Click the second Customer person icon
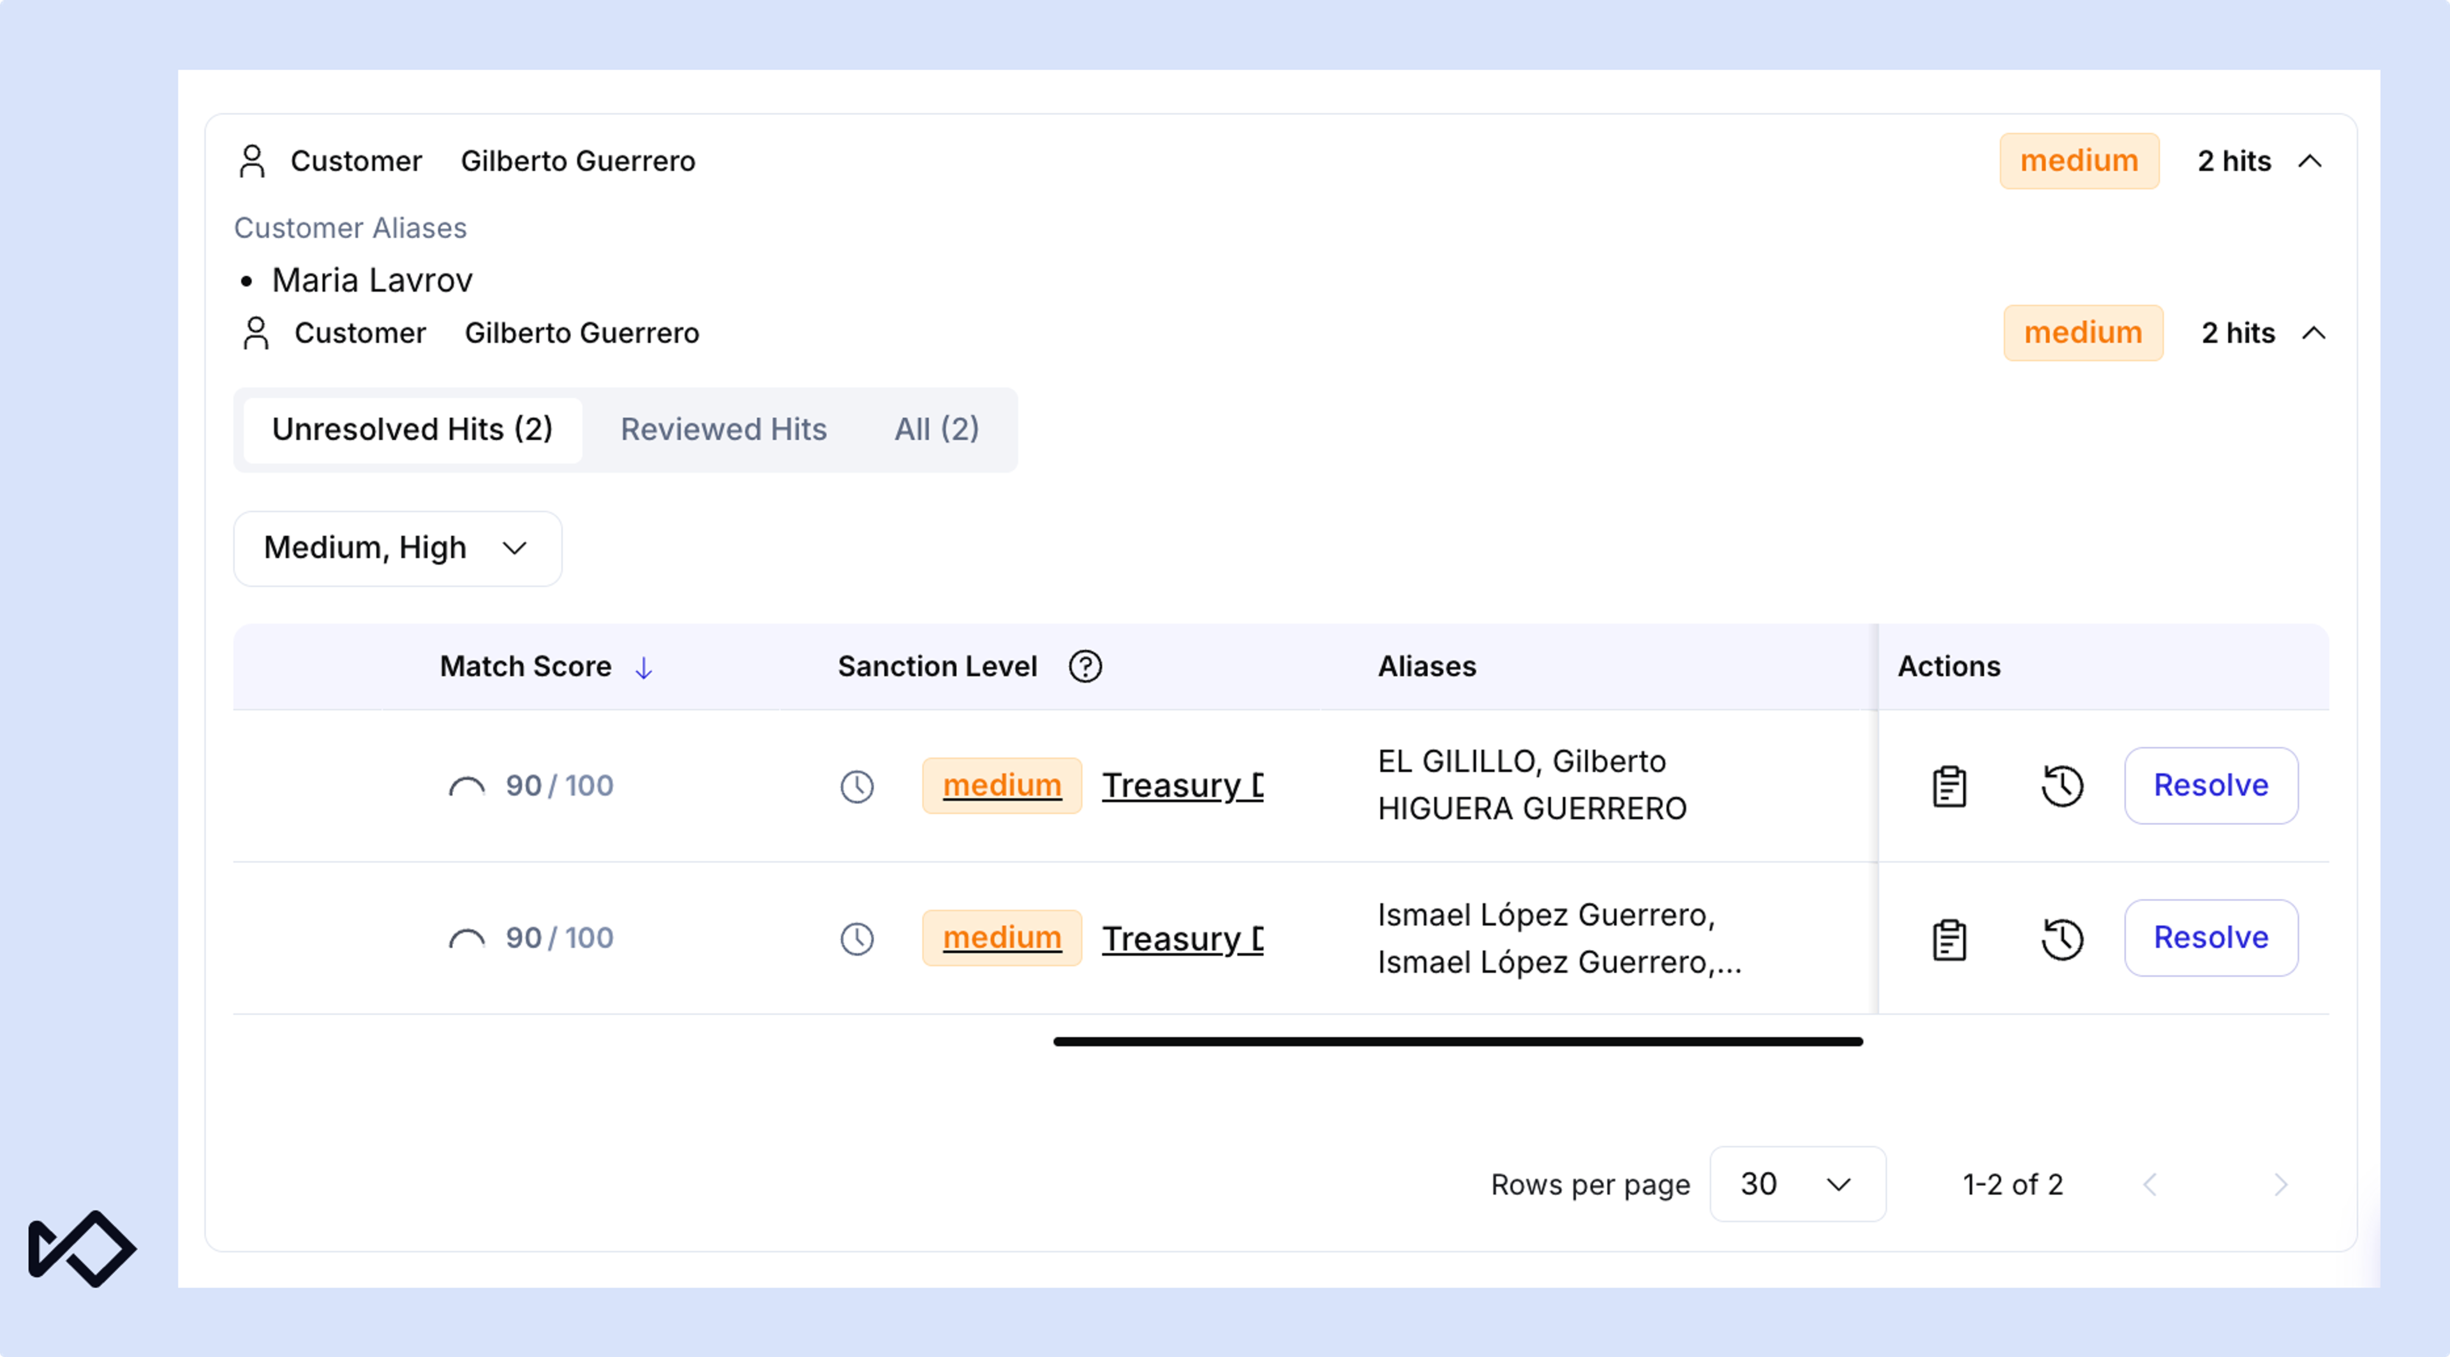Screen dimensions: 2450x1357 coord(256,333)
